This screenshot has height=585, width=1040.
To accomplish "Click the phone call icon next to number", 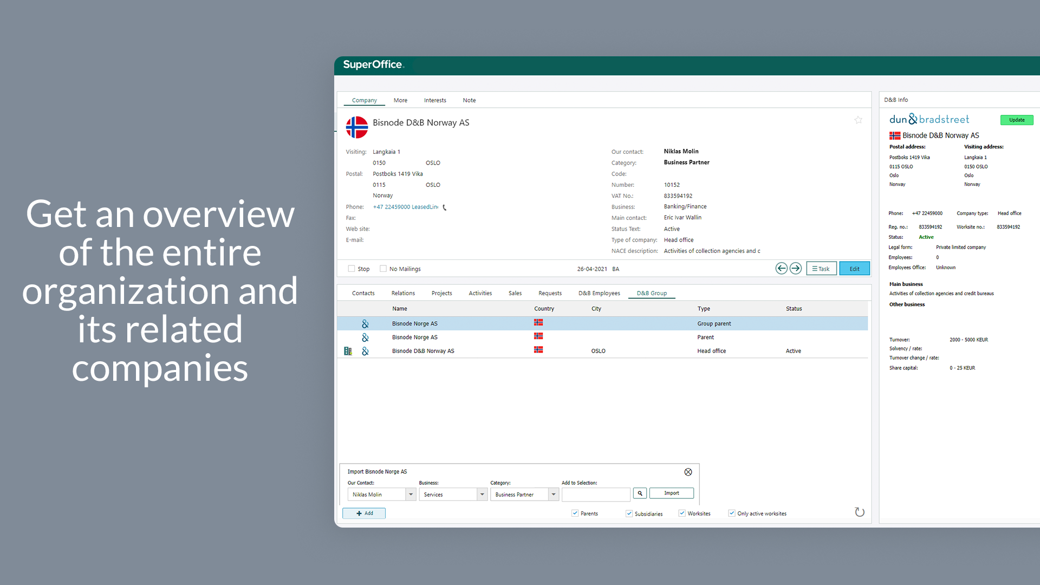I will pyautogui.click(x=445, y=207).
